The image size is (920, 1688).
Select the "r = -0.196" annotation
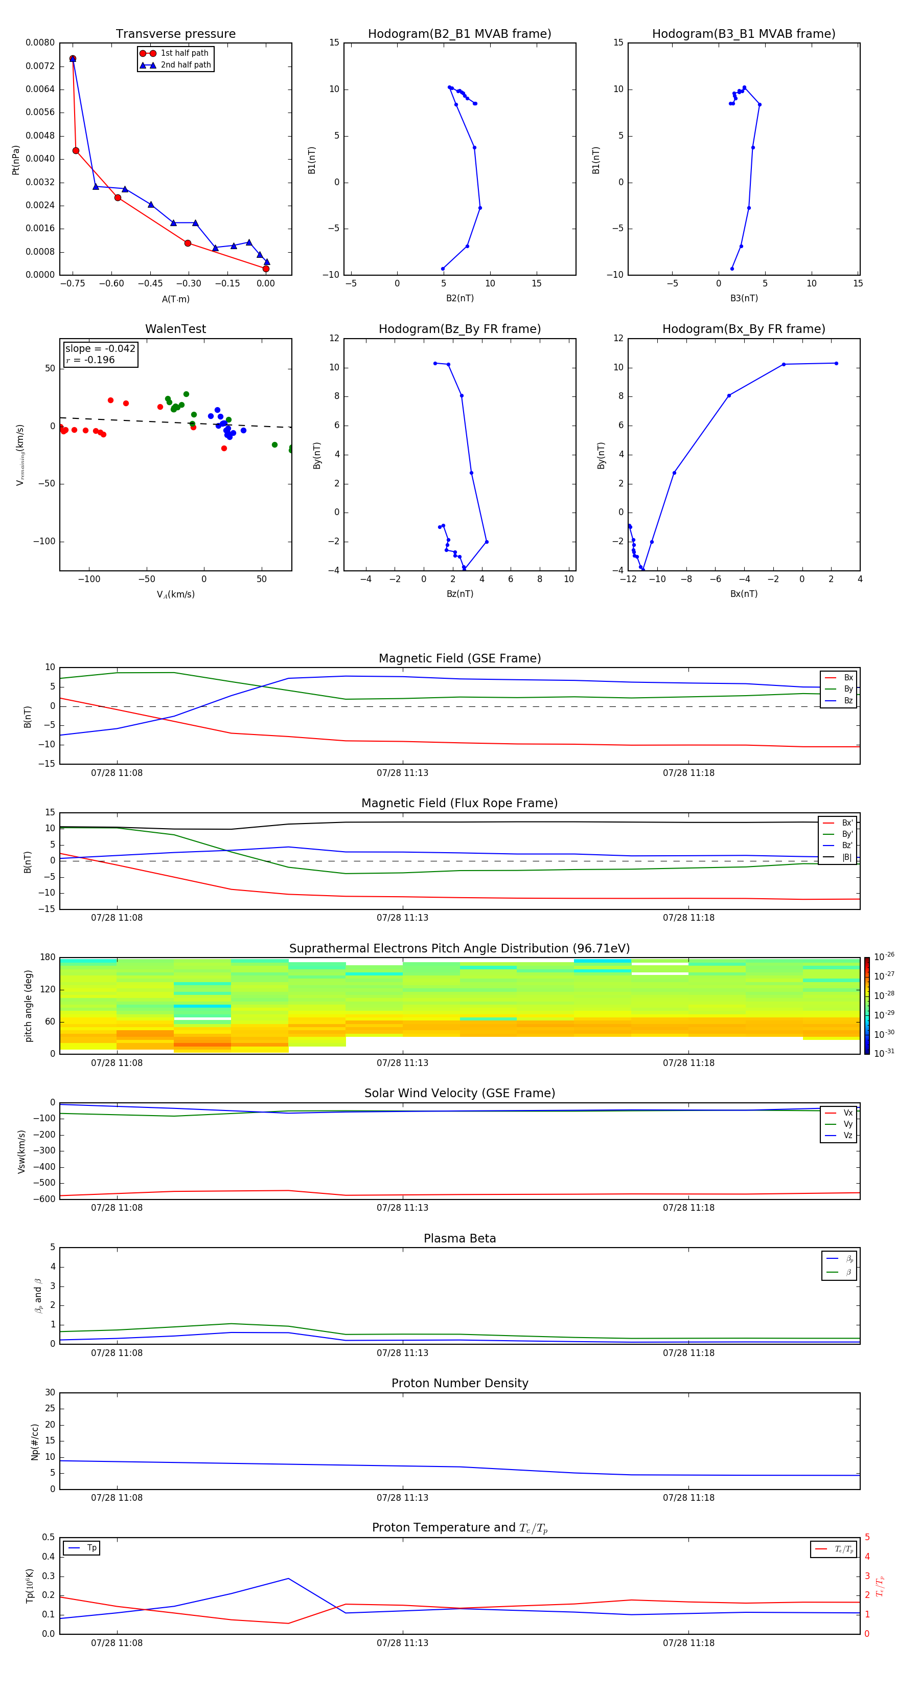tap(90, 360)
